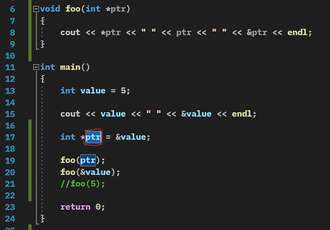Click line number 21 in gutter
This screenshot has height=230, width=330.
coord(10,184)
